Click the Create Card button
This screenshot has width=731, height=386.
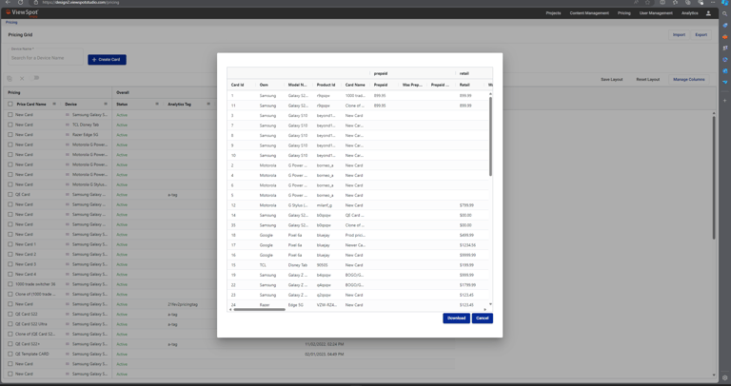coord(107,60)
